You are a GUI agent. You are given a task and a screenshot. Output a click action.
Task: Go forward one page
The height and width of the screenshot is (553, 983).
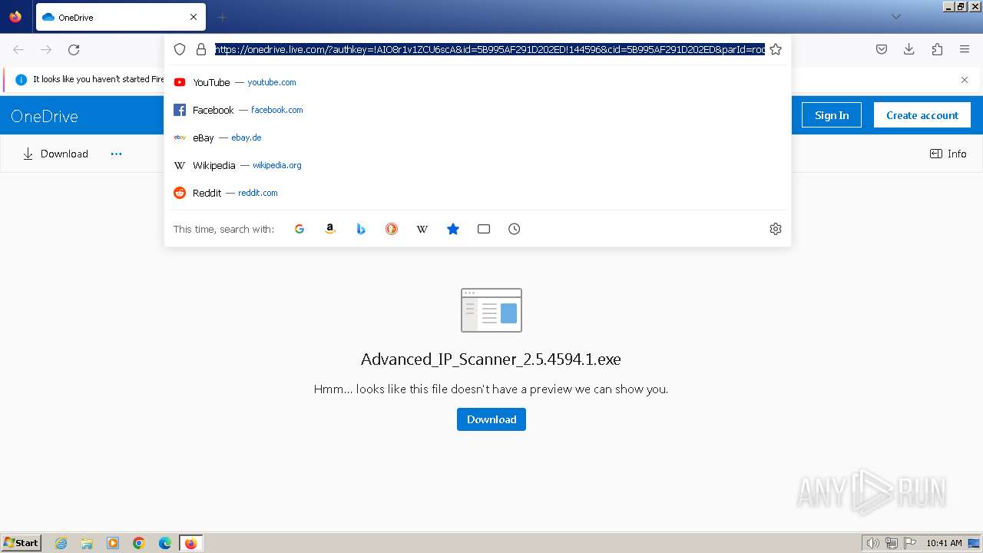tap(46, 50)
